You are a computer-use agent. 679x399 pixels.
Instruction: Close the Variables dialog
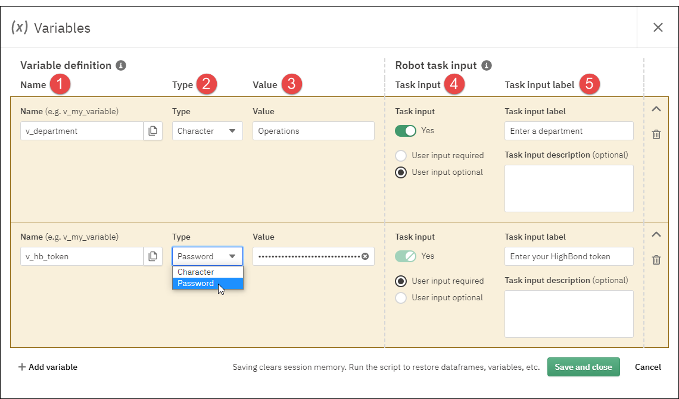658,27
